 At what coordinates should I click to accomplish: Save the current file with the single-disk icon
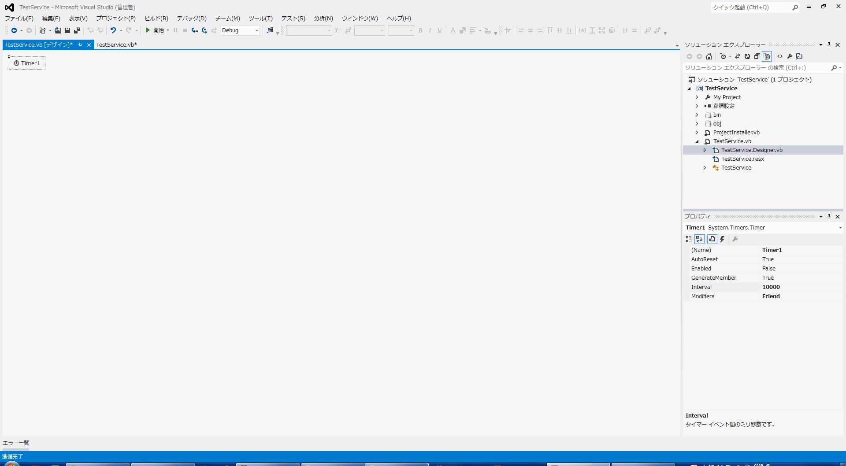pyautogui.click(x=67, y=30)
